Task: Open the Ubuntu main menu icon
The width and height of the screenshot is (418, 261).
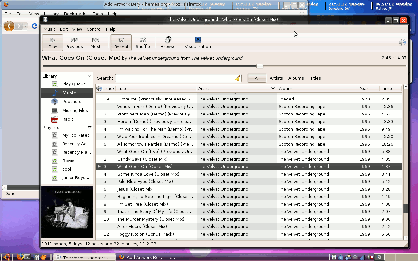Action: [x=7, y=257]
